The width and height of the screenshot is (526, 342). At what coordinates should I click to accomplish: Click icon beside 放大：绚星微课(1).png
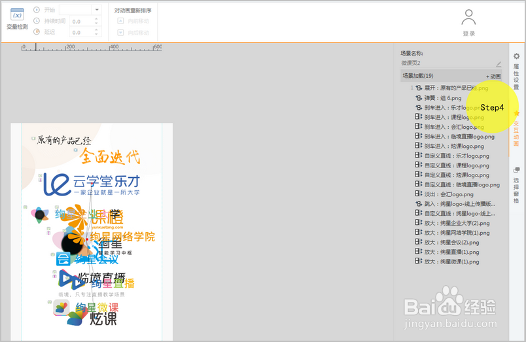(x=419, y=261)
